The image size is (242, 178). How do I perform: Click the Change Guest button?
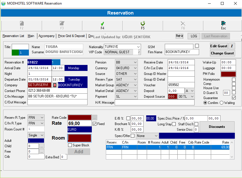(x=222, y=53)
